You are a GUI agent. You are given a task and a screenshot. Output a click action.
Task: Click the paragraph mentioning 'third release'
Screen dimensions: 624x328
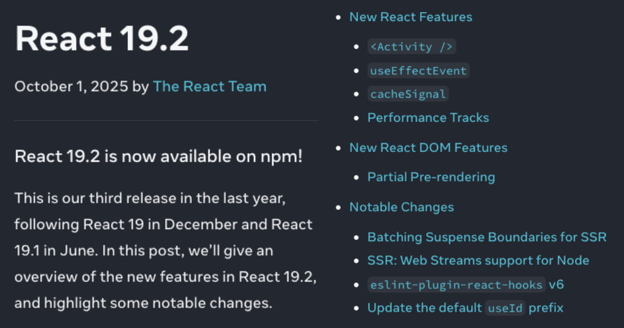pyautogui.click(x=164, y=250)
